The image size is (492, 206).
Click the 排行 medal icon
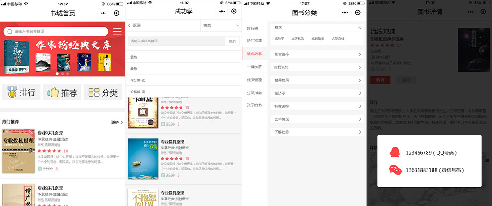pyautogui.click(x=12, y=93)
